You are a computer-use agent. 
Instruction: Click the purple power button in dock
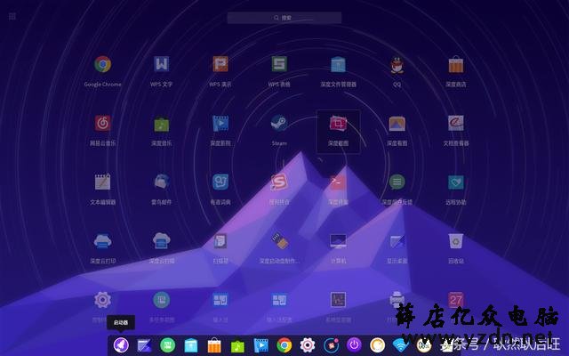pos(354,344)
